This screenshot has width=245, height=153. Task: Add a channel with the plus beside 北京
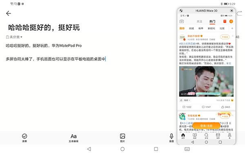coord(232,29)
